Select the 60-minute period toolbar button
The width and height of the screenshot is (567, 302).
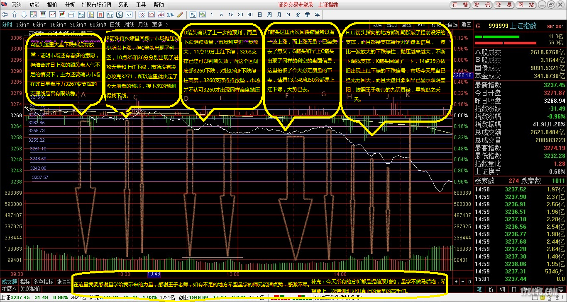(x=250, y=14)
